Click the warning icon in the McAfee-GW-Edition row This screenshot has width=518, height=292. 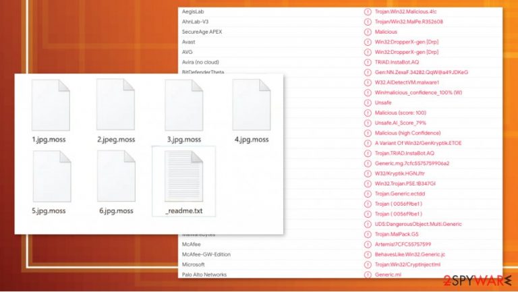tap(368, 254)
